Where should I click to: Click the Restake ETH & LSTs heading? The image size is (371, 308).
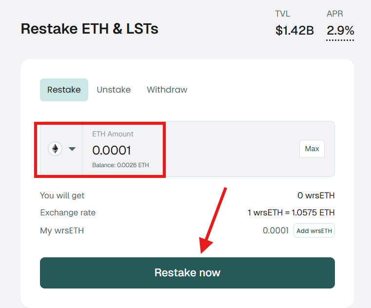(x=90, y=29)
